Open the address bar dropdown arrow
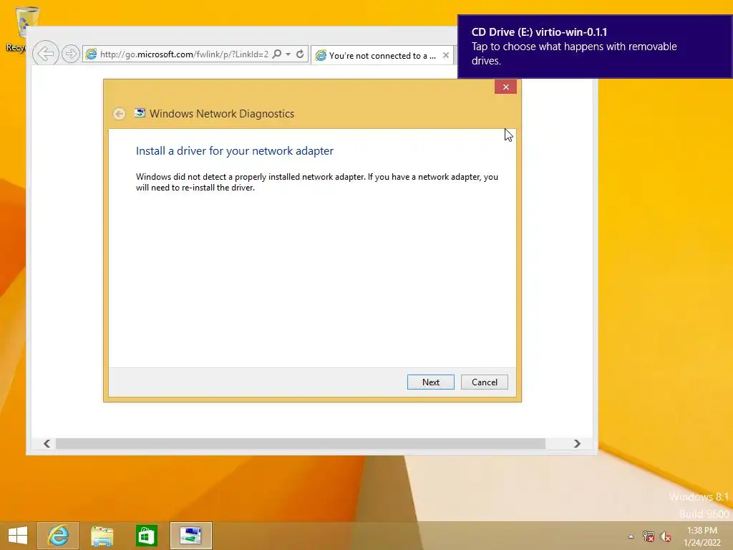Viewport: 733px width, 550px height. [x=288, y=54]
